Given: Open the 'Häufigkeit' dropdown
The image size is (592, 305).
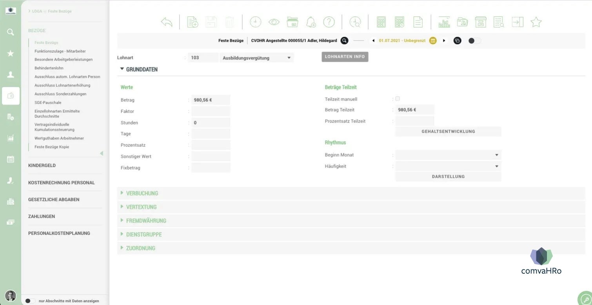Looking at the screenshot, I should (x=448, y=166).
